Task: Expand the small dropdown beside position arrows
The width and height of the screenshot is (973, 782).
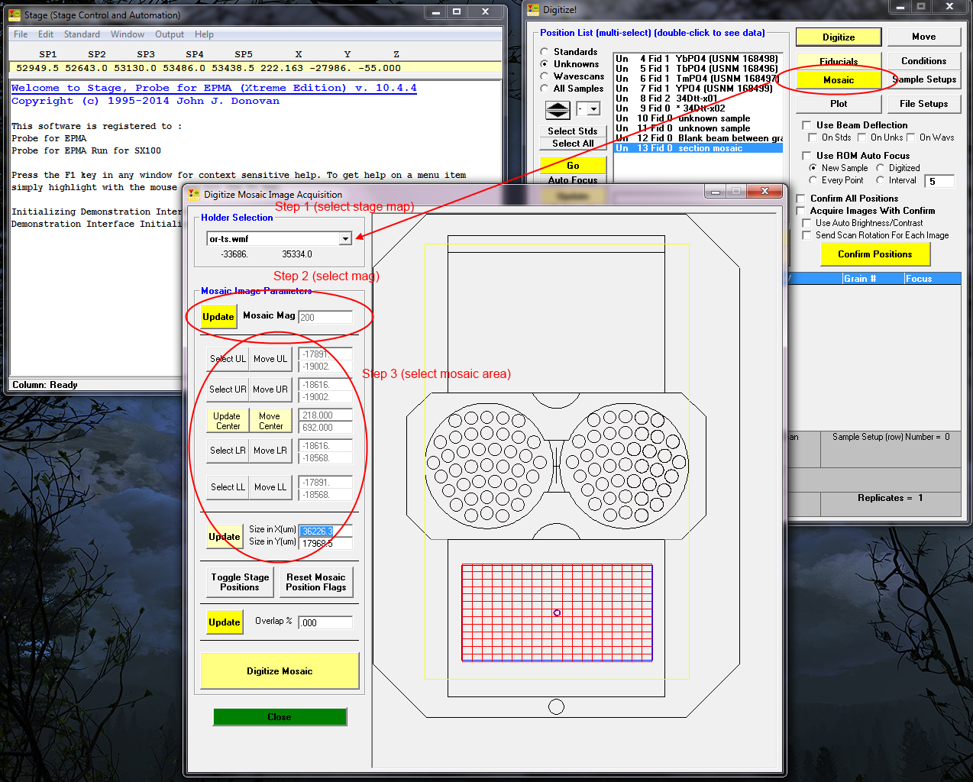Action: (x=593, y=109)
